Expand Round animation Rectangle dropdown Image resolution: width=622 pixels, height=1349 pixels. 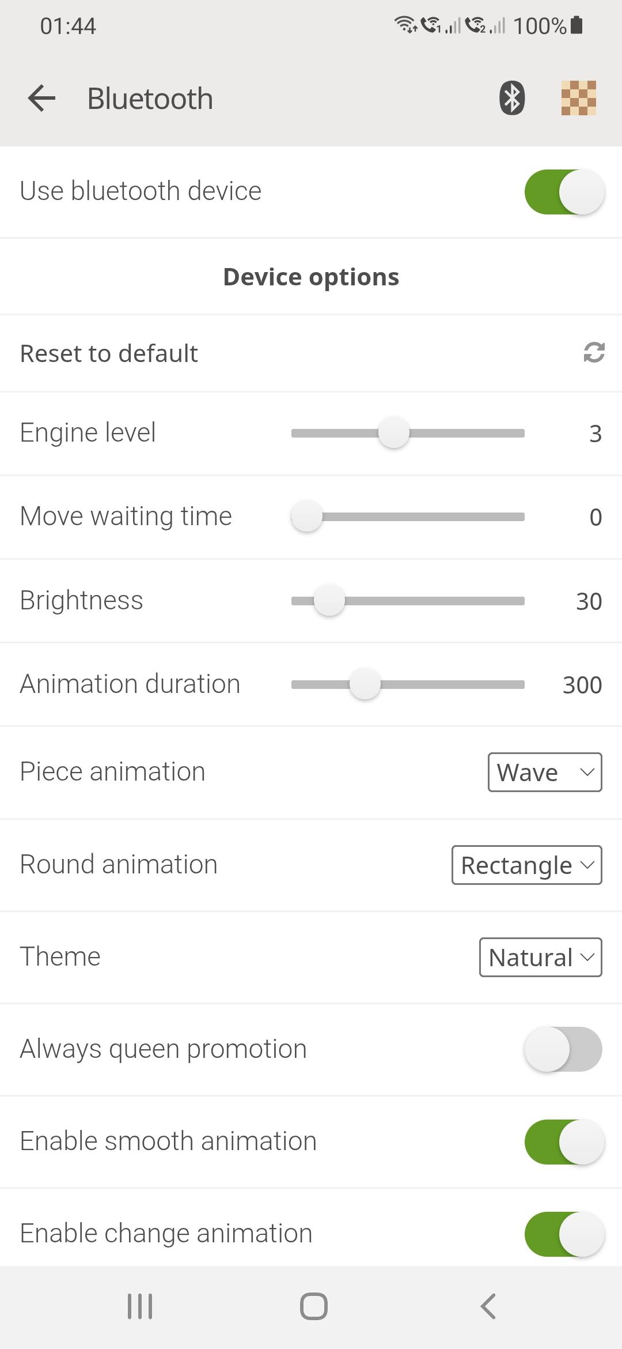(526, 865)
